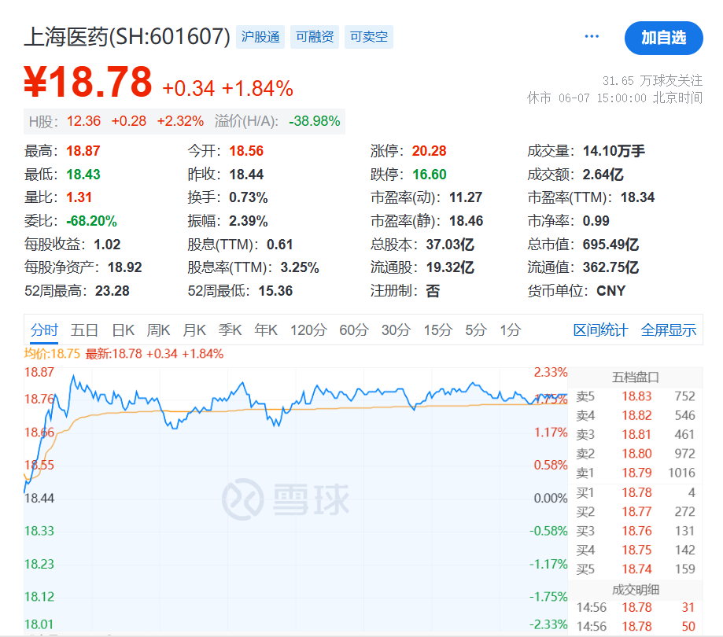Open the 月K chart tab

[x=194, y=330]
